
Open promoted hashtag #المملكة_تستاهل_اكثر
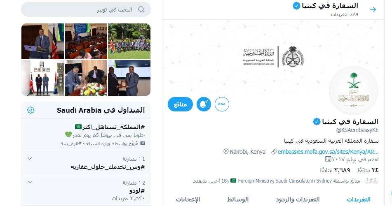tap(110, 127)
